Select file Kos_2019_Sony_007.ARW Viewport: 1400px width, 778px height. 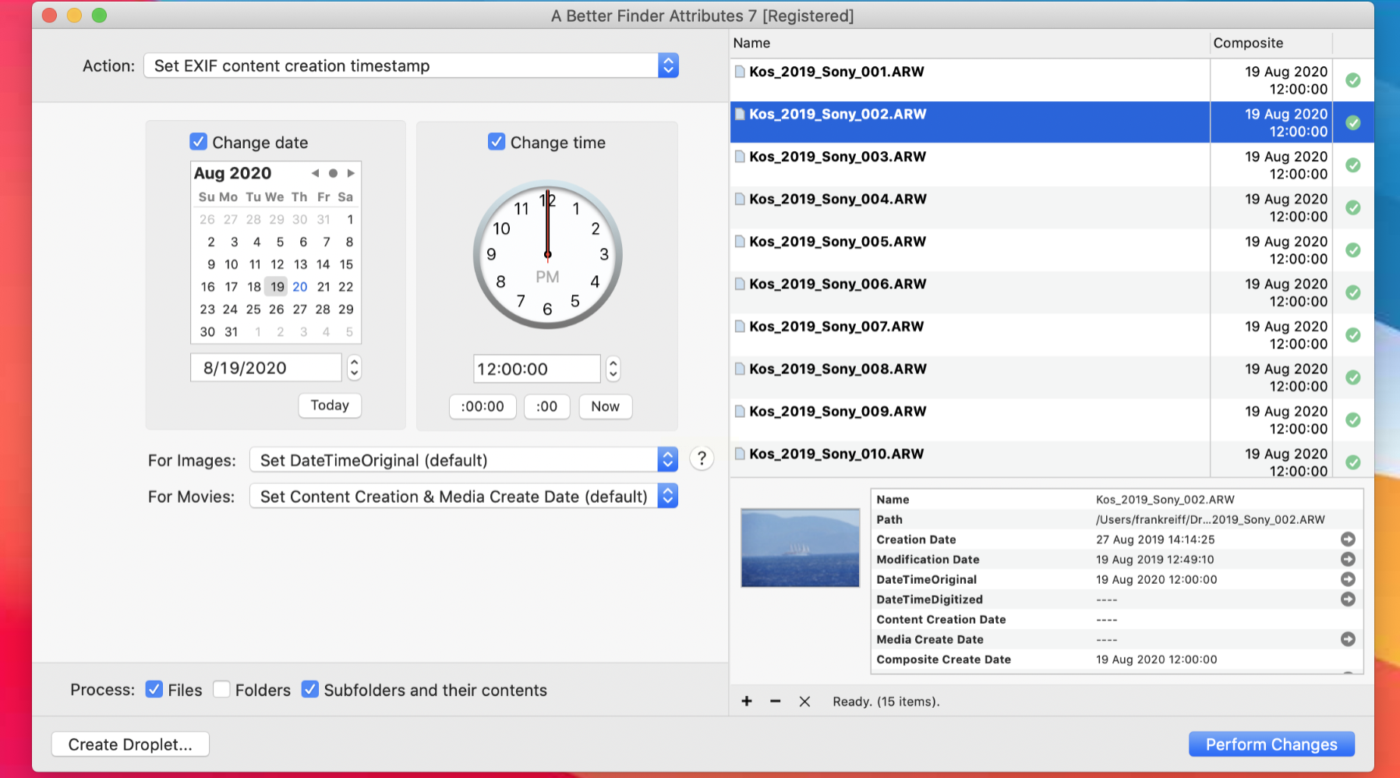coord(1052,335)
